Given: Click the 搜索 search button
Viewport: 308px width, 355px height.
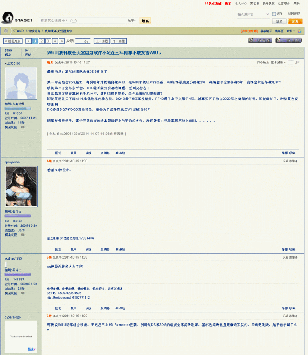Looking at the screenshot, I should (145, 20).
